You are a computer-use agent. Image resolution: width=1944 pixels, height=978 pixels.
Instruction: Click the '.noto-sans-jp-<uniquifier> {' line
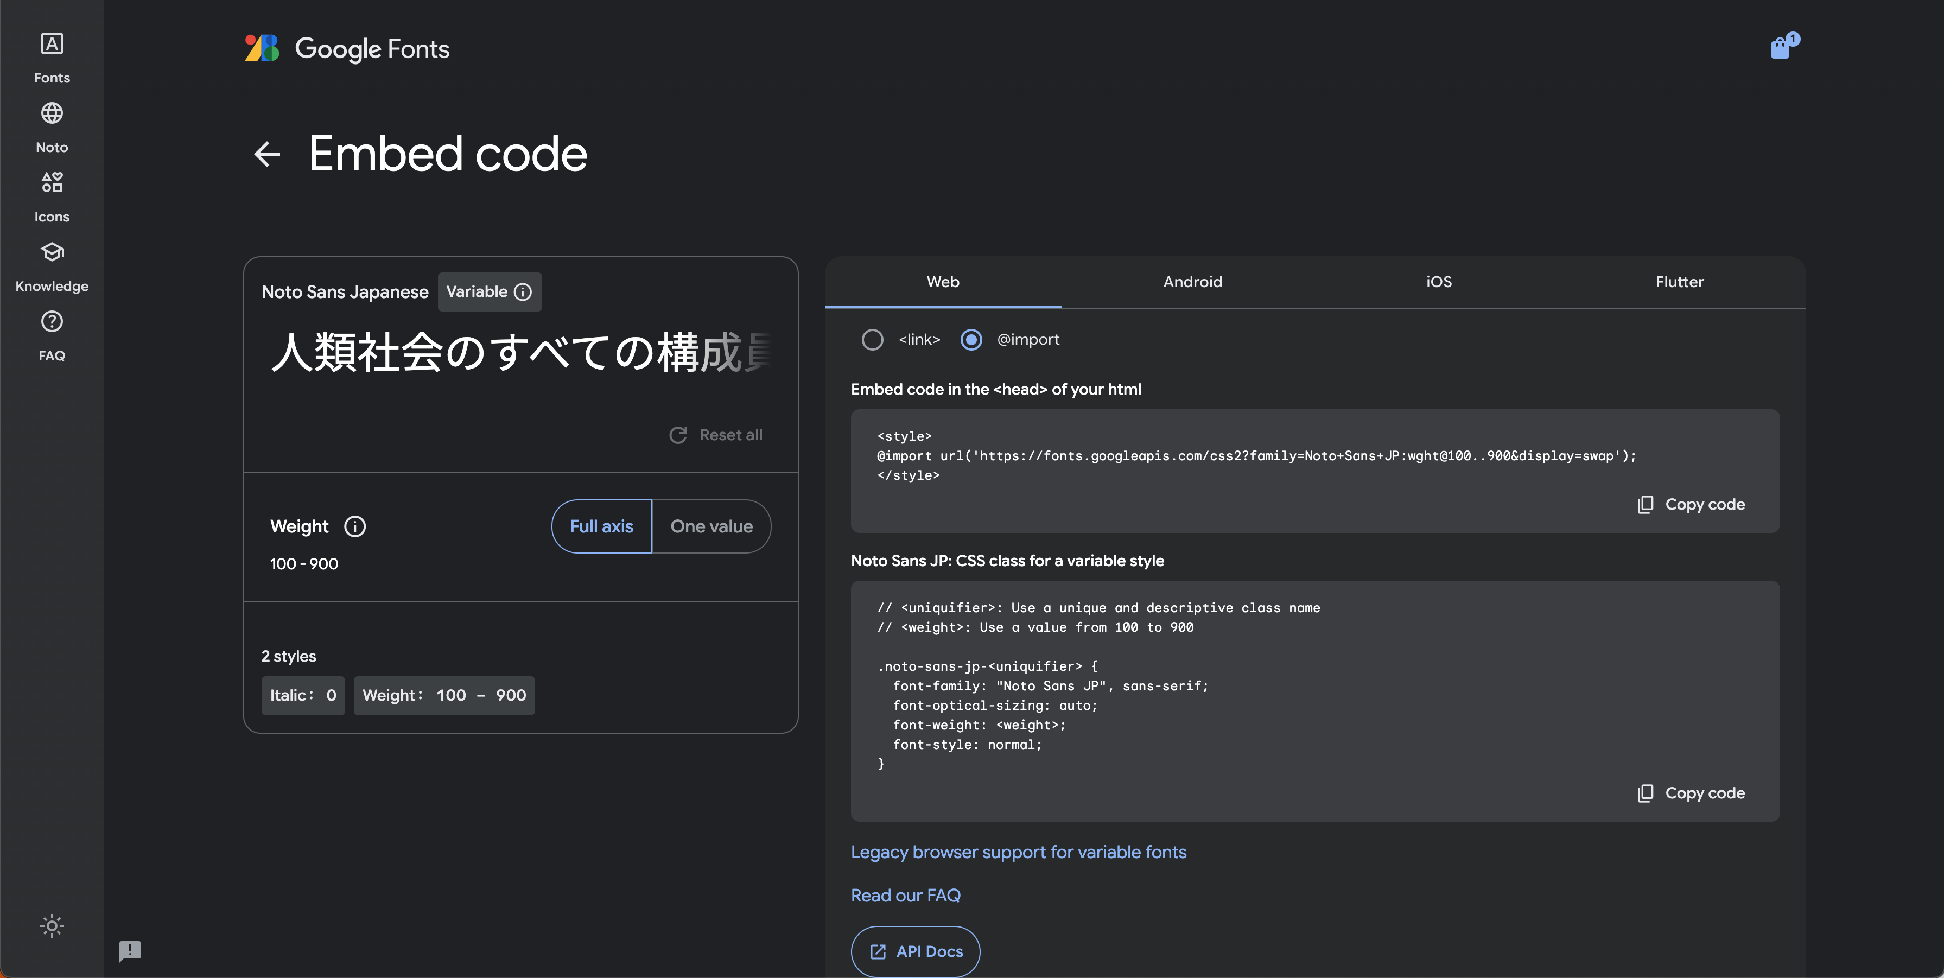point(988,666)
